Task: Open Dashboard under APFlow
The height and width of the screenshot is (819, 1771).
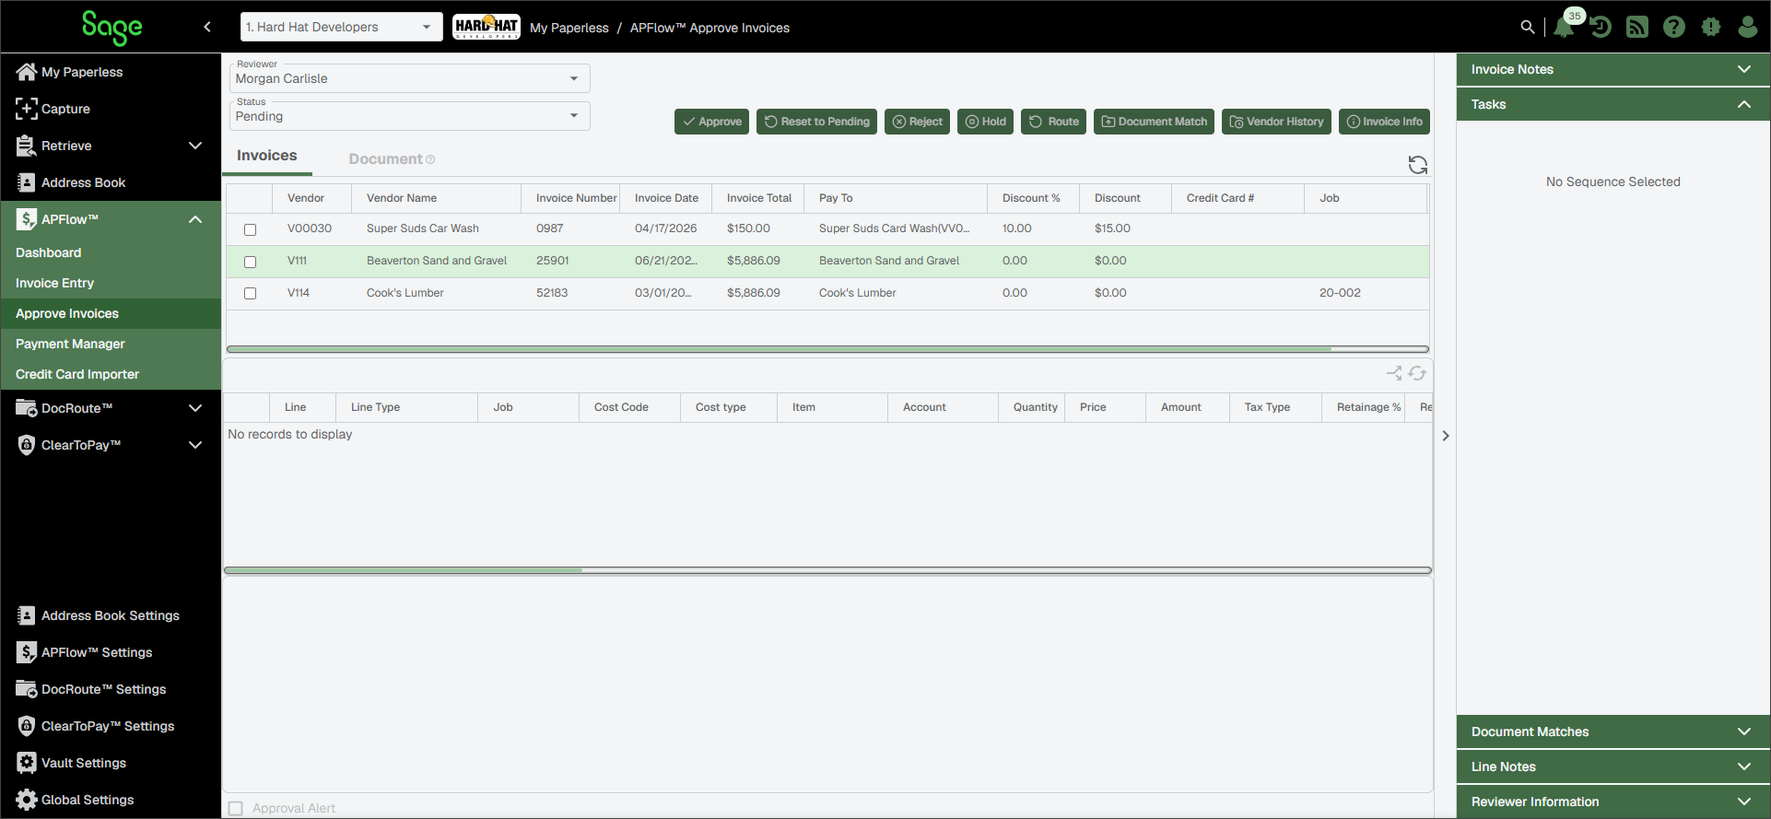Action: 48,252
